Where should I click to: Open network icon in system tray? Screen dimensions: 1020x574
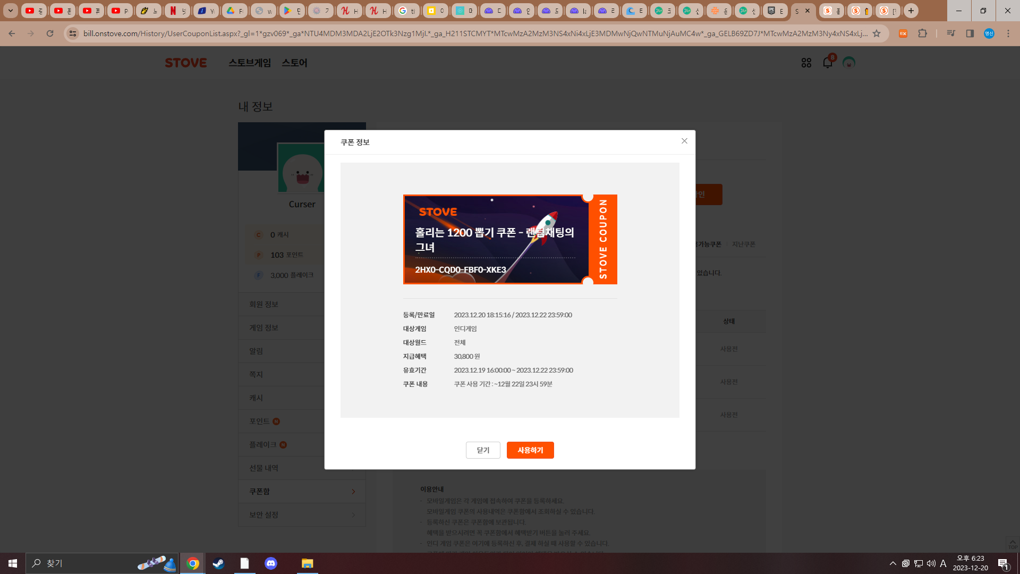point(918,563)
